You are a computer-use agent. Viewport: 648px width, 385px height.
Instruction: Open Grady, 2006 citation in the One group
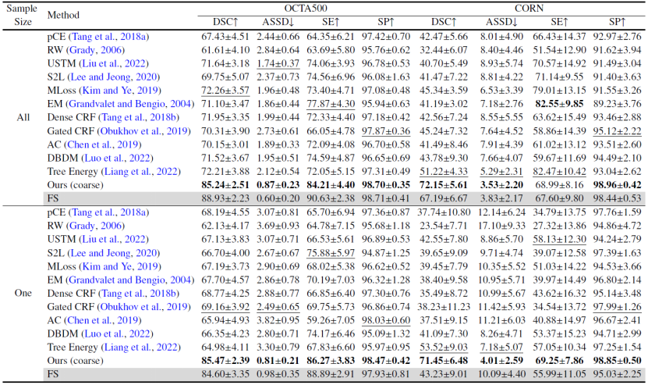pos(96,226)
